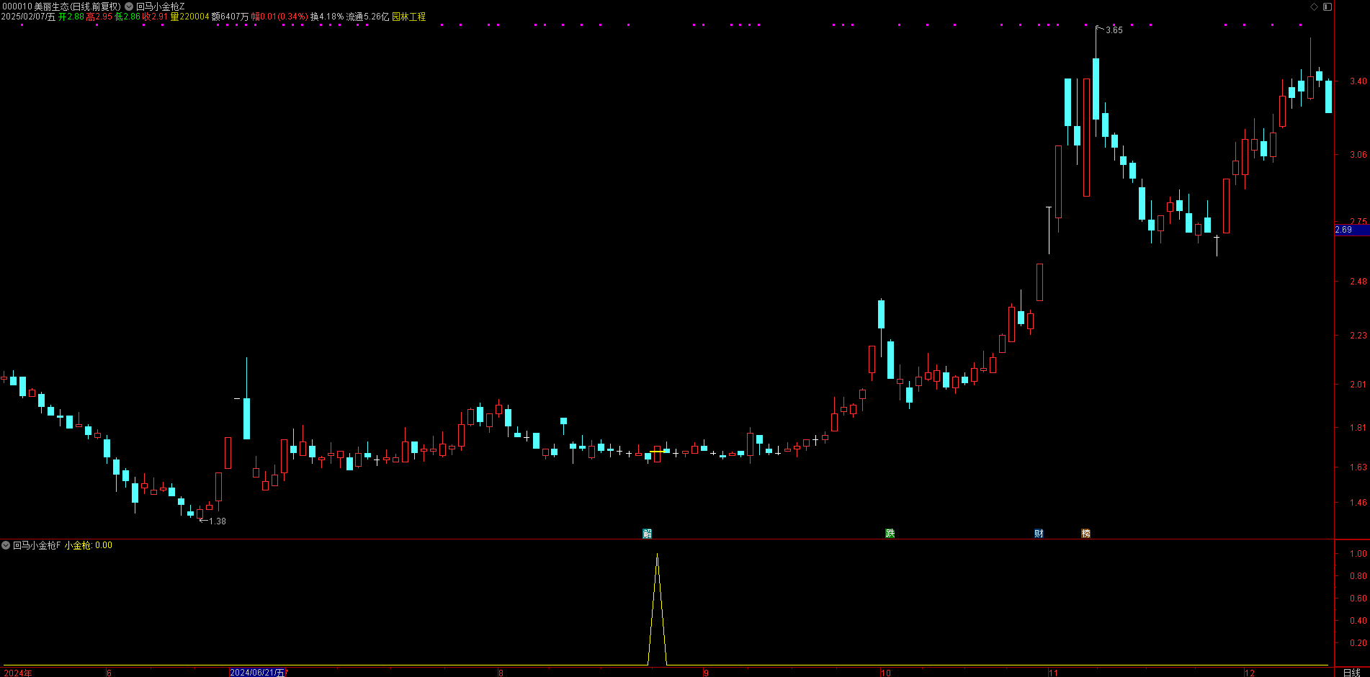The height and width of the screenshot is (677, 1370).
Task: Open the 日线 period selector at bottom right
Action: [x=1351, y=673]
